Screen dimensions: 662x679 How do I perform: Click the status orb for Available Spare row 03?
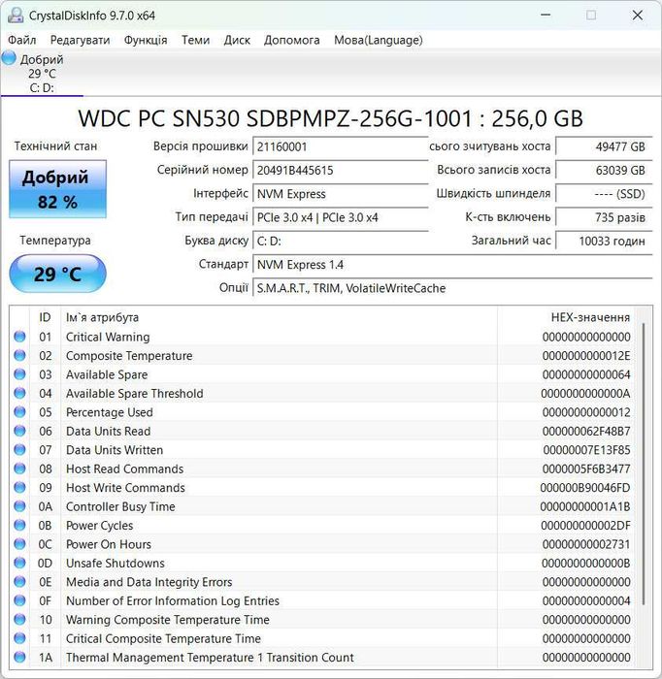(19, 374)
